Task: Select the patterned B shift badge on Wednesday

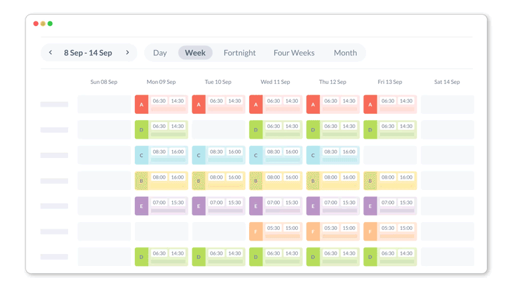Action: (x=256, y=181)
